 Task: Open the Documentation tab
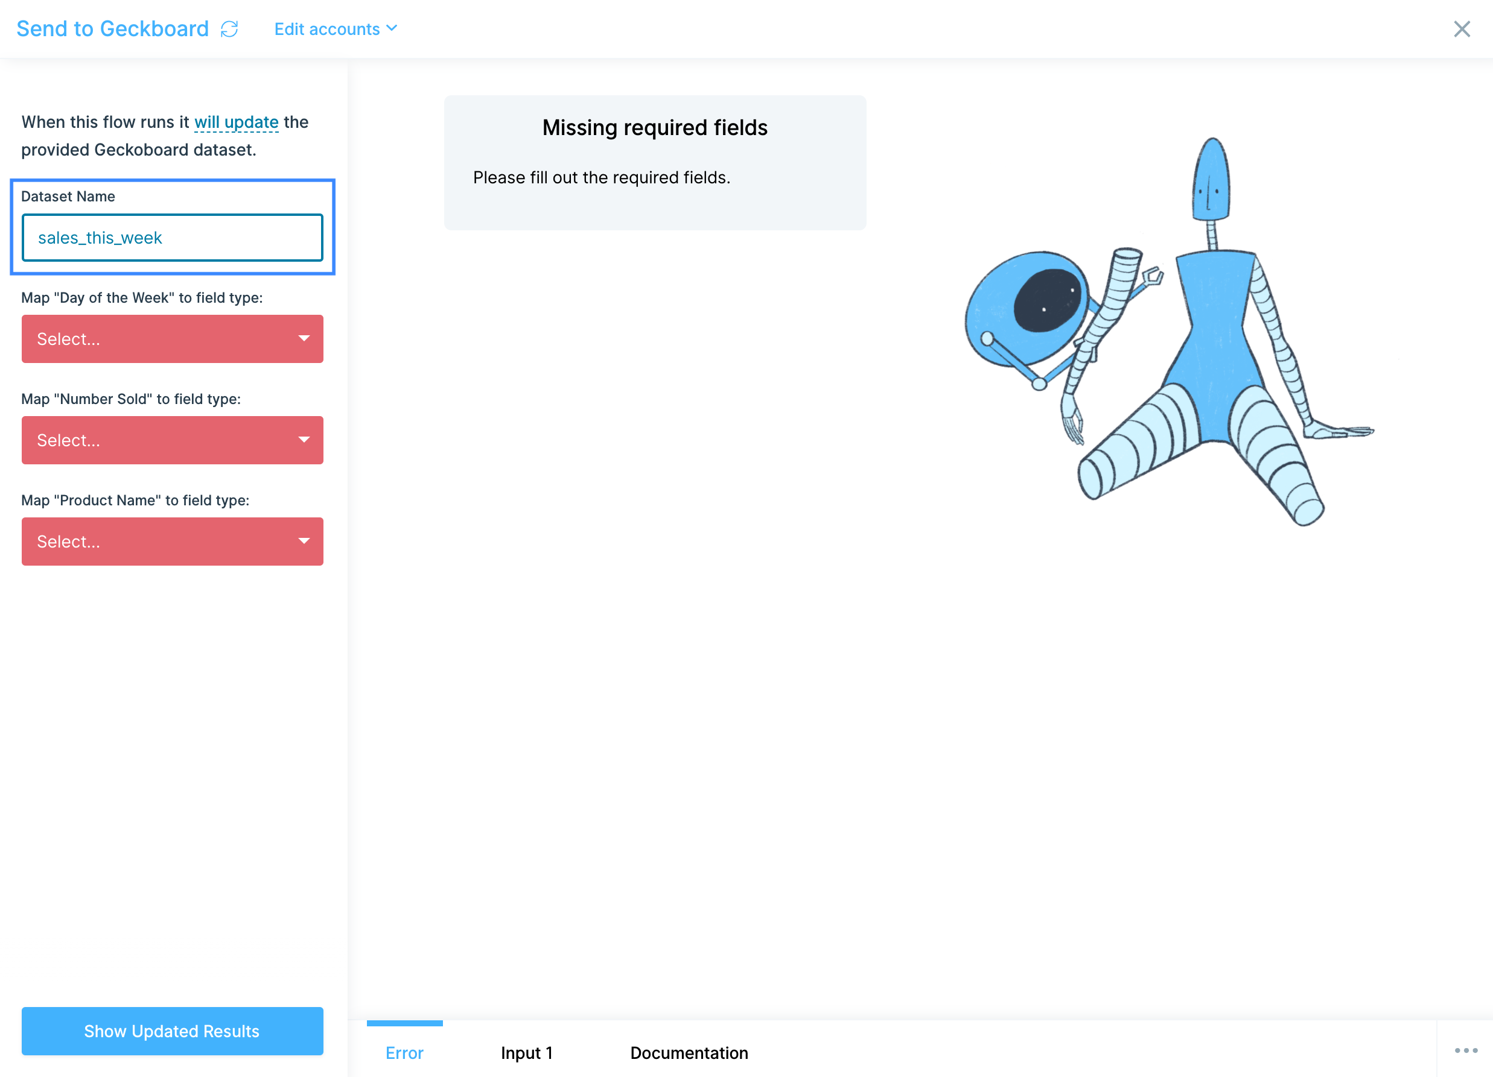point(689,1053)
